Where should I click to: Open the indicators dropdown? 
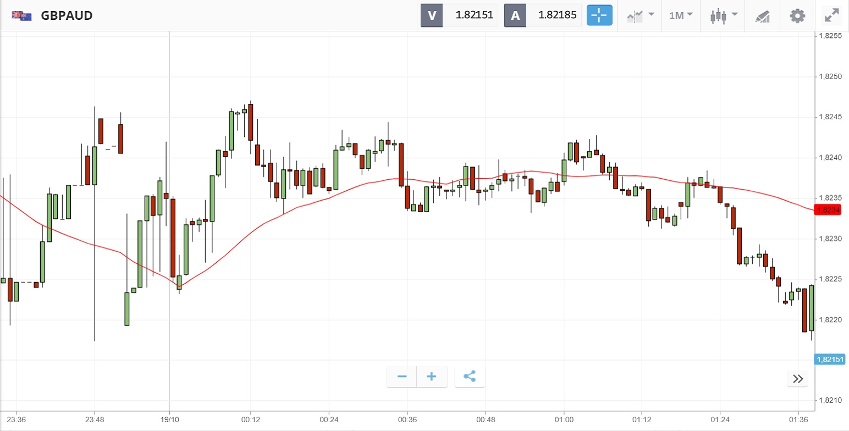pos(640,15)
